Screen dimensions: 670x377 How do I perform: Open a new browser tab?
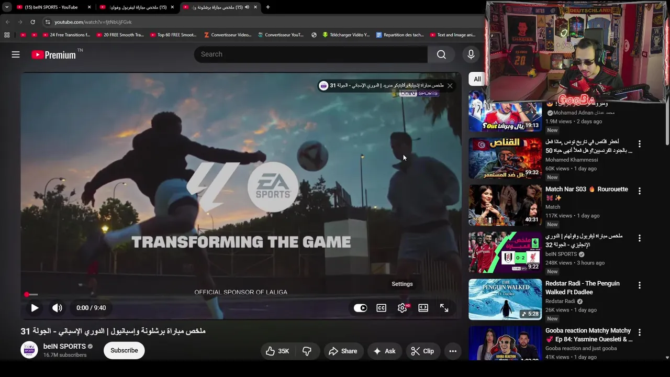pyautogui.click(x=268, y=7)
